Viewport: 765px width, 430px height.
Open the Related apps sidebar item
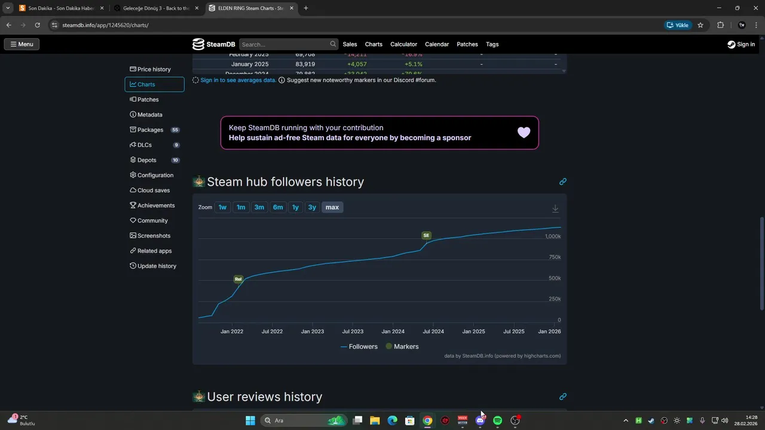coord(154,251)
